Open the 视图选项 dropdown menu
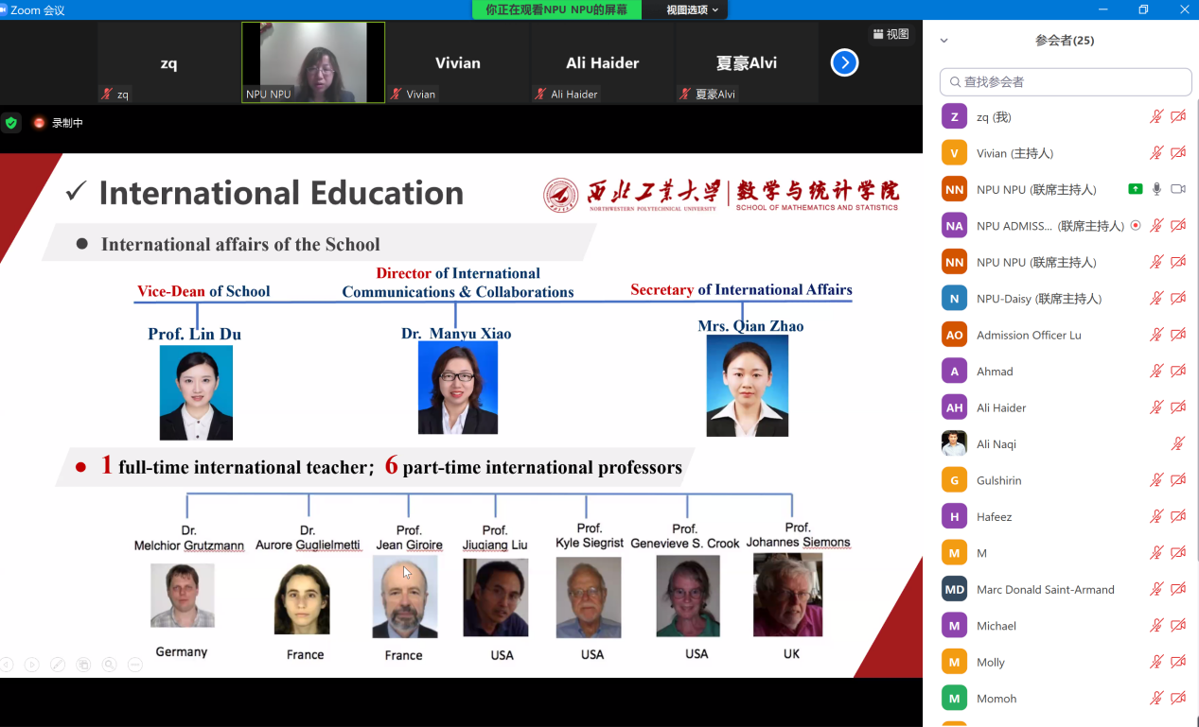 [x=691, y=9]
